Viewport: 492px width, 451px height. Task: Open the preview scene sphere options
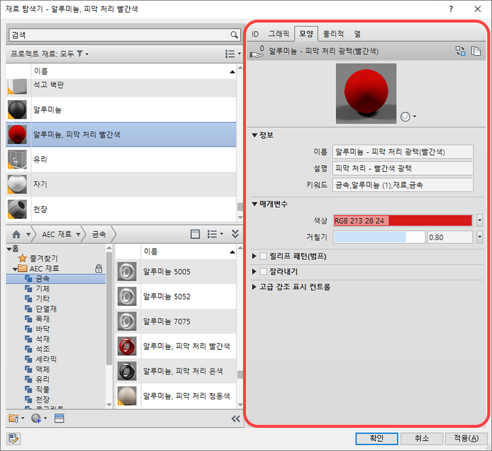click(x=408, y=116)
